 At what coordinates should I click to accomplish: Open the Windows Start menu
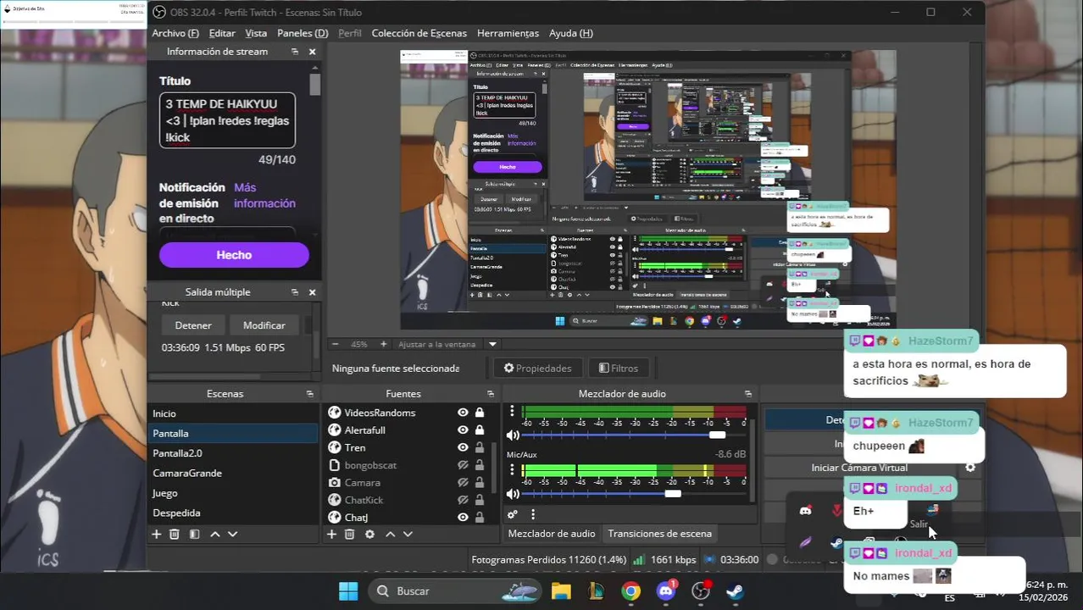point(347,591)
